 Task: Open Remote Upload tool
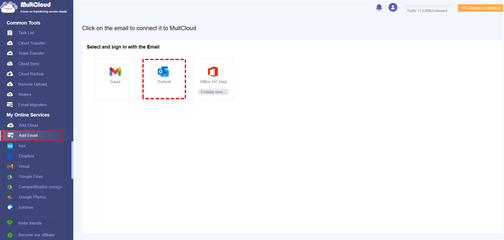click(32, 84)
